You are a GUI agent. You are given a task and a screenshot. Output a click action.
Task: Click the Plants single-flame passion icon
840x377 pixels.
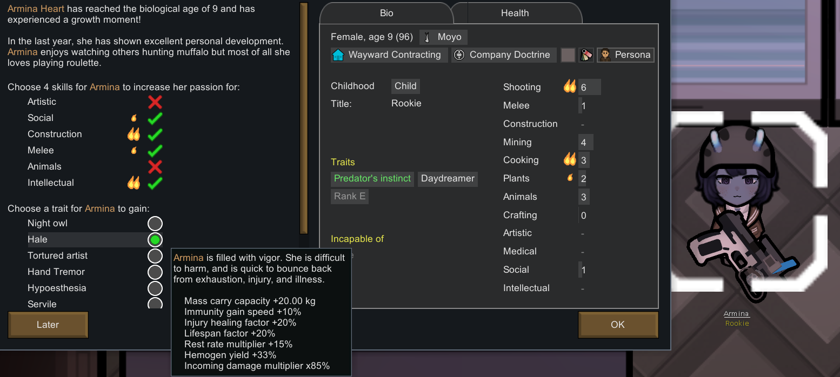pyautogui.click(x=570, y=178)
